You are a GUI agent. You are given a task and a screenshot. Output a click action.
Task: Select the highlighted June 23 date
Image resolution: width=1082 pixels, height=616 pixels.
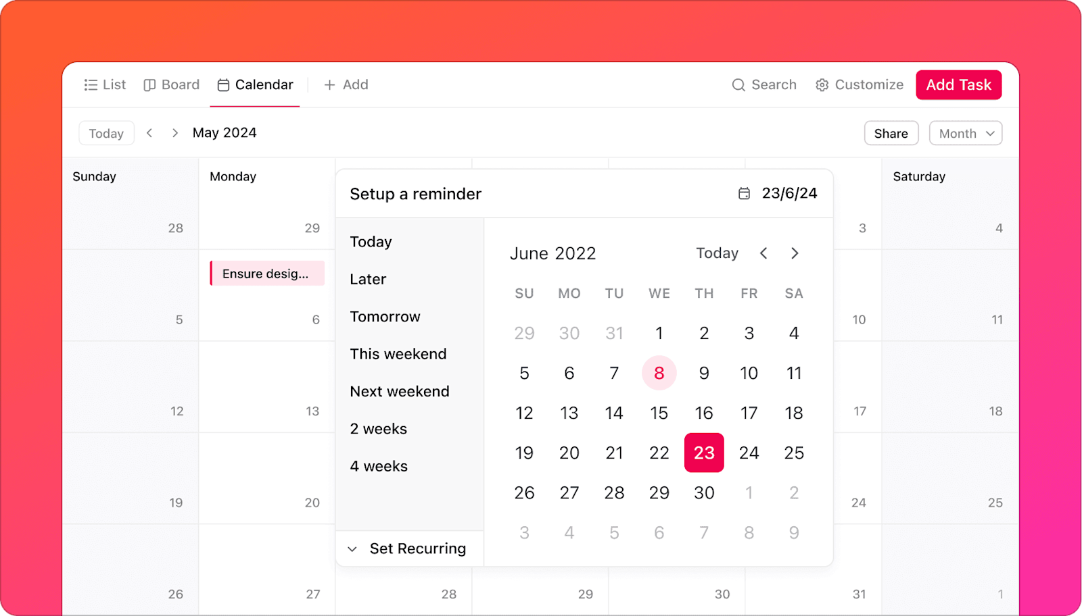[703, 453]
